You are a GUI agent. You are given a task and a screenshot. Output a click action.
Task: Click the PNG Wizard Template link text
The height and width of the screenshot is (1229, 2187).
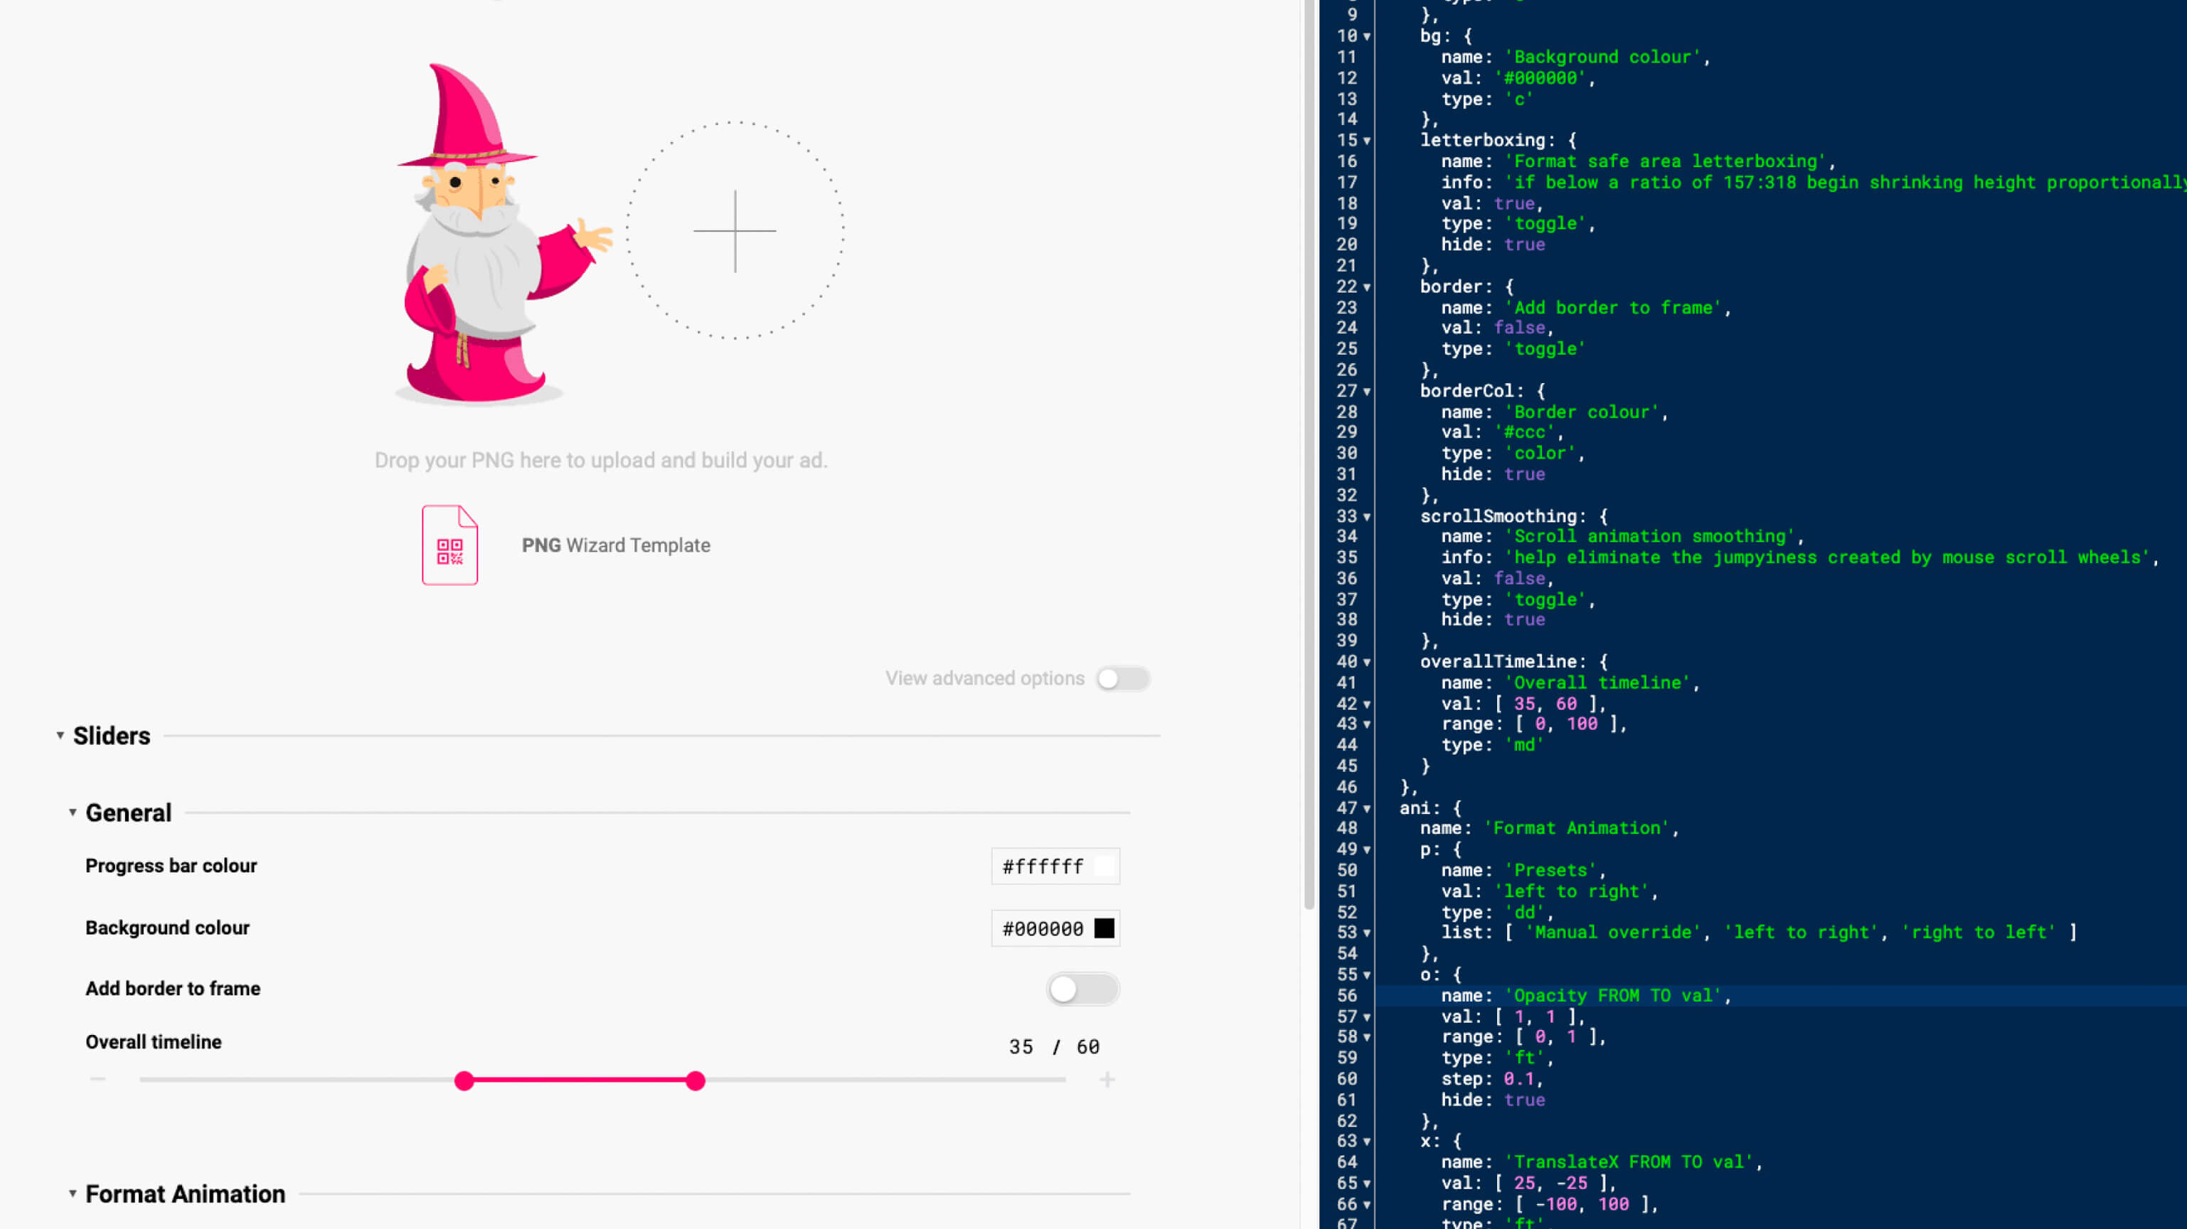(x=615, y=546)
